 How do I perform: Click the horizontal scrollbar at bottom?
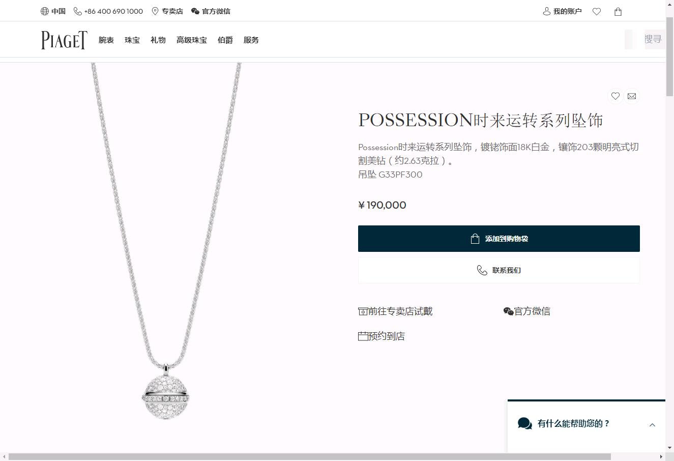point(309,456)
